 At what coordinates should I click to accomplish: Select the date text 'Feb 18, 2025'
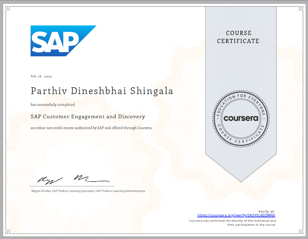point(41,76)
